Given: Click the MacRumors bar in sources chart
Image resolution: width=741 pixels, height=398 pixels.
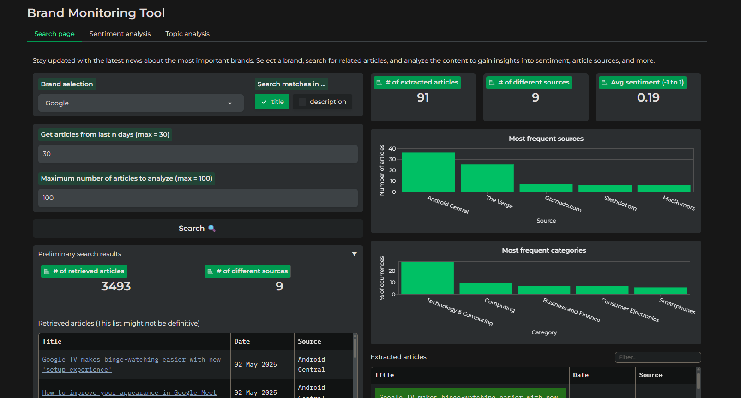Looking at the screenshot, I should tap(664, 188).
